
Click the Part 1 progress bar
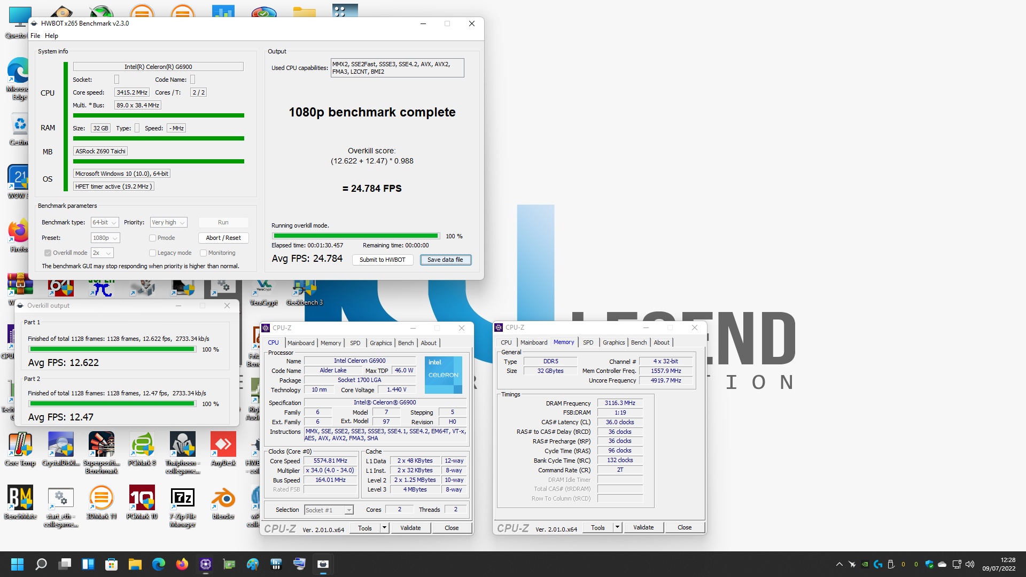(112, 349)
